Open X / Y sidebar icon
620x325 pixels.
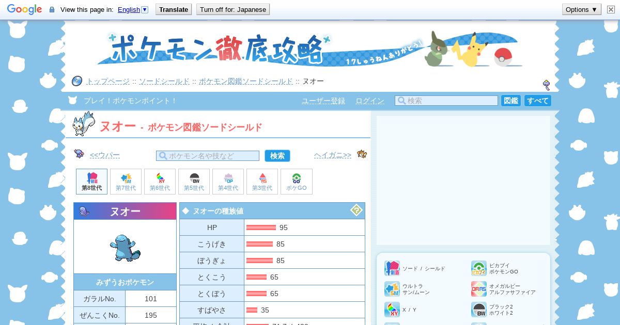pos(392,310)
